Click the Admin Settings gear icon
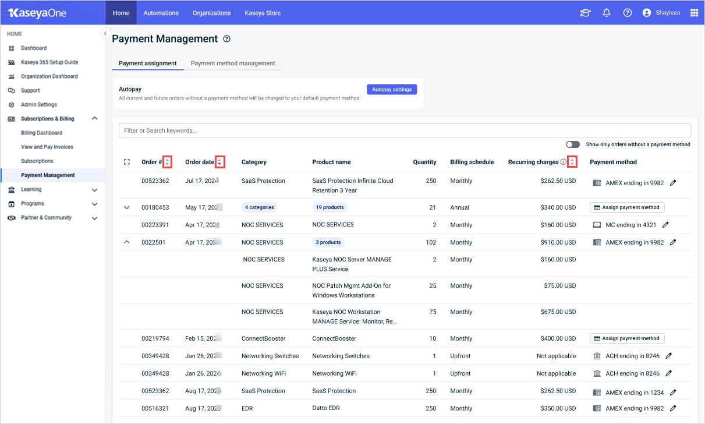This screenshot has height=424, width=705. 11,105
